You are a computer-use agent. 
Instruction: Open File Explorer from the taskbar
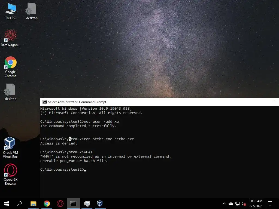coord(33,204)
